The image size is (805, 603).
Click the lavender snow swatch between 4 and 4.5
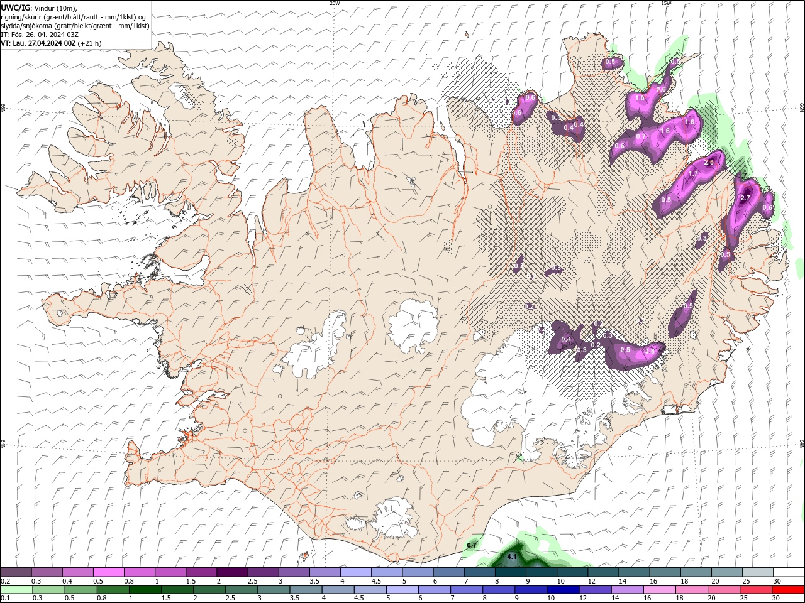click(356, 572)
